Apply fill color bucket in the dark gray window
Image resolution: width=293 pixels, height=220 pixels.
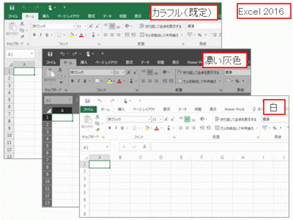tap(110, 81)
